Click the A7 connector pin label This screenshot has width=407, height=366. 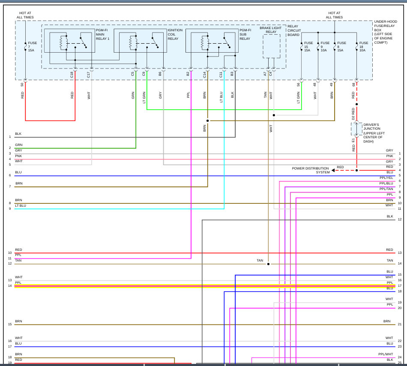coord(265,74)
